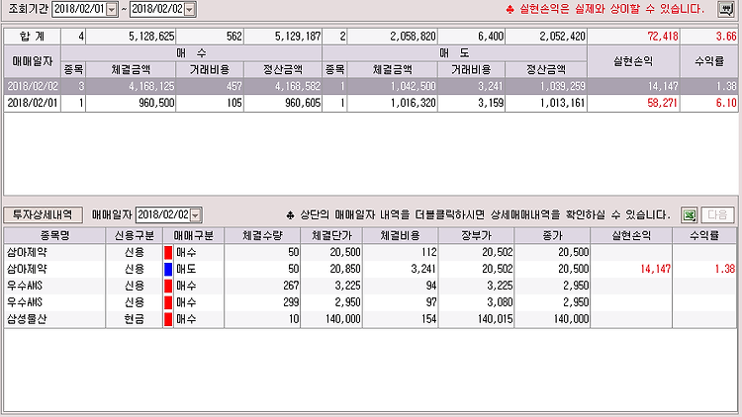Click the red marker on 삼성물산 row
742x417 pixels.
(168, 319)
